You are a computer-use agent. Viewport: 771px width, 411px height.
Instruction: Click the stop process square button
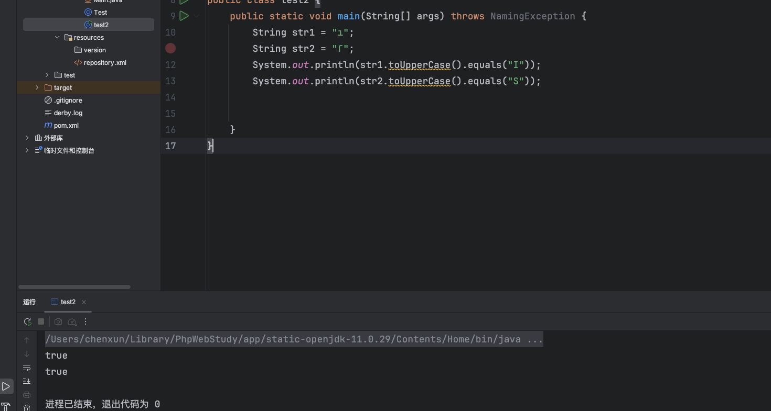pyautogui.click(x=41, y=321)
